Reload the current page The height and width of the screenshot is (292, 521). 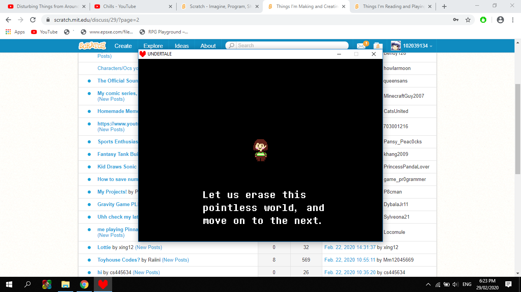point(33,20)
